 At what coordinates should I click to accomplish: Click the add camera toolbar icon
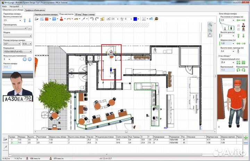[36, 19]
